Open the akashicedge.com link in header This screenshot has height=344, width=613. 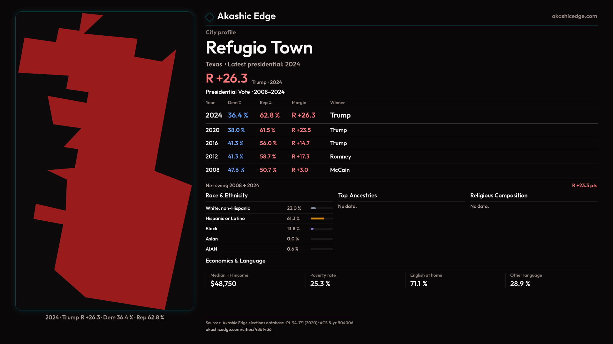(574, 16)
